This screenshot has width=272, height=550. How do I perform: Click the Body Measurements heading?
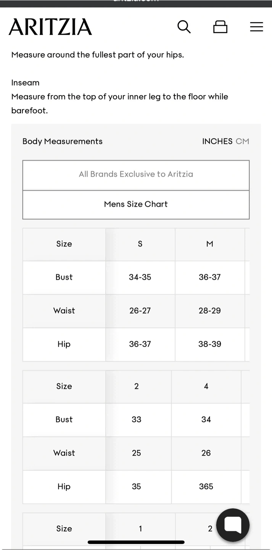click(x=63, y=141)
